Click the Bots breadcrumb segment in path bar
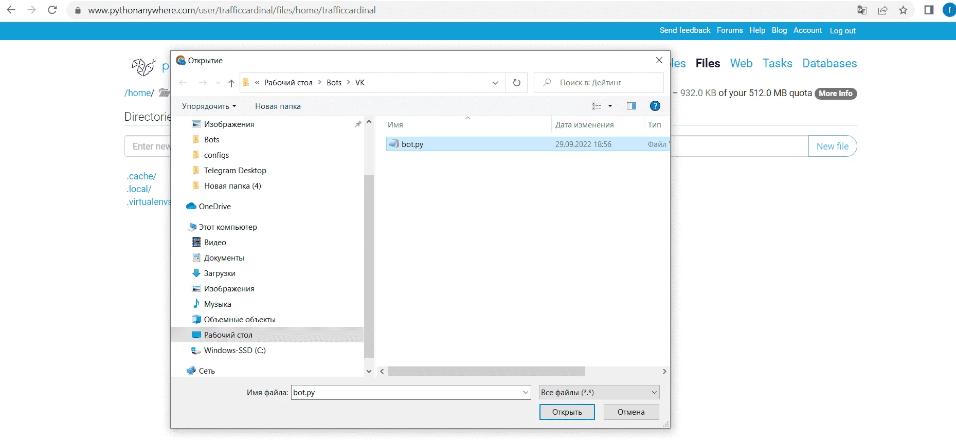This screenshot has width=956, height=443. tap(334, 83)
